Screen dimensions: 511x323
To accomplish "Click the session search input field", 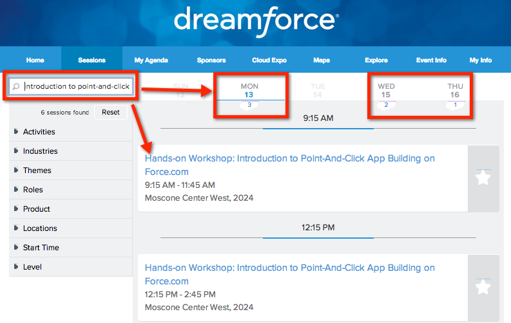I will pos(71,86).
